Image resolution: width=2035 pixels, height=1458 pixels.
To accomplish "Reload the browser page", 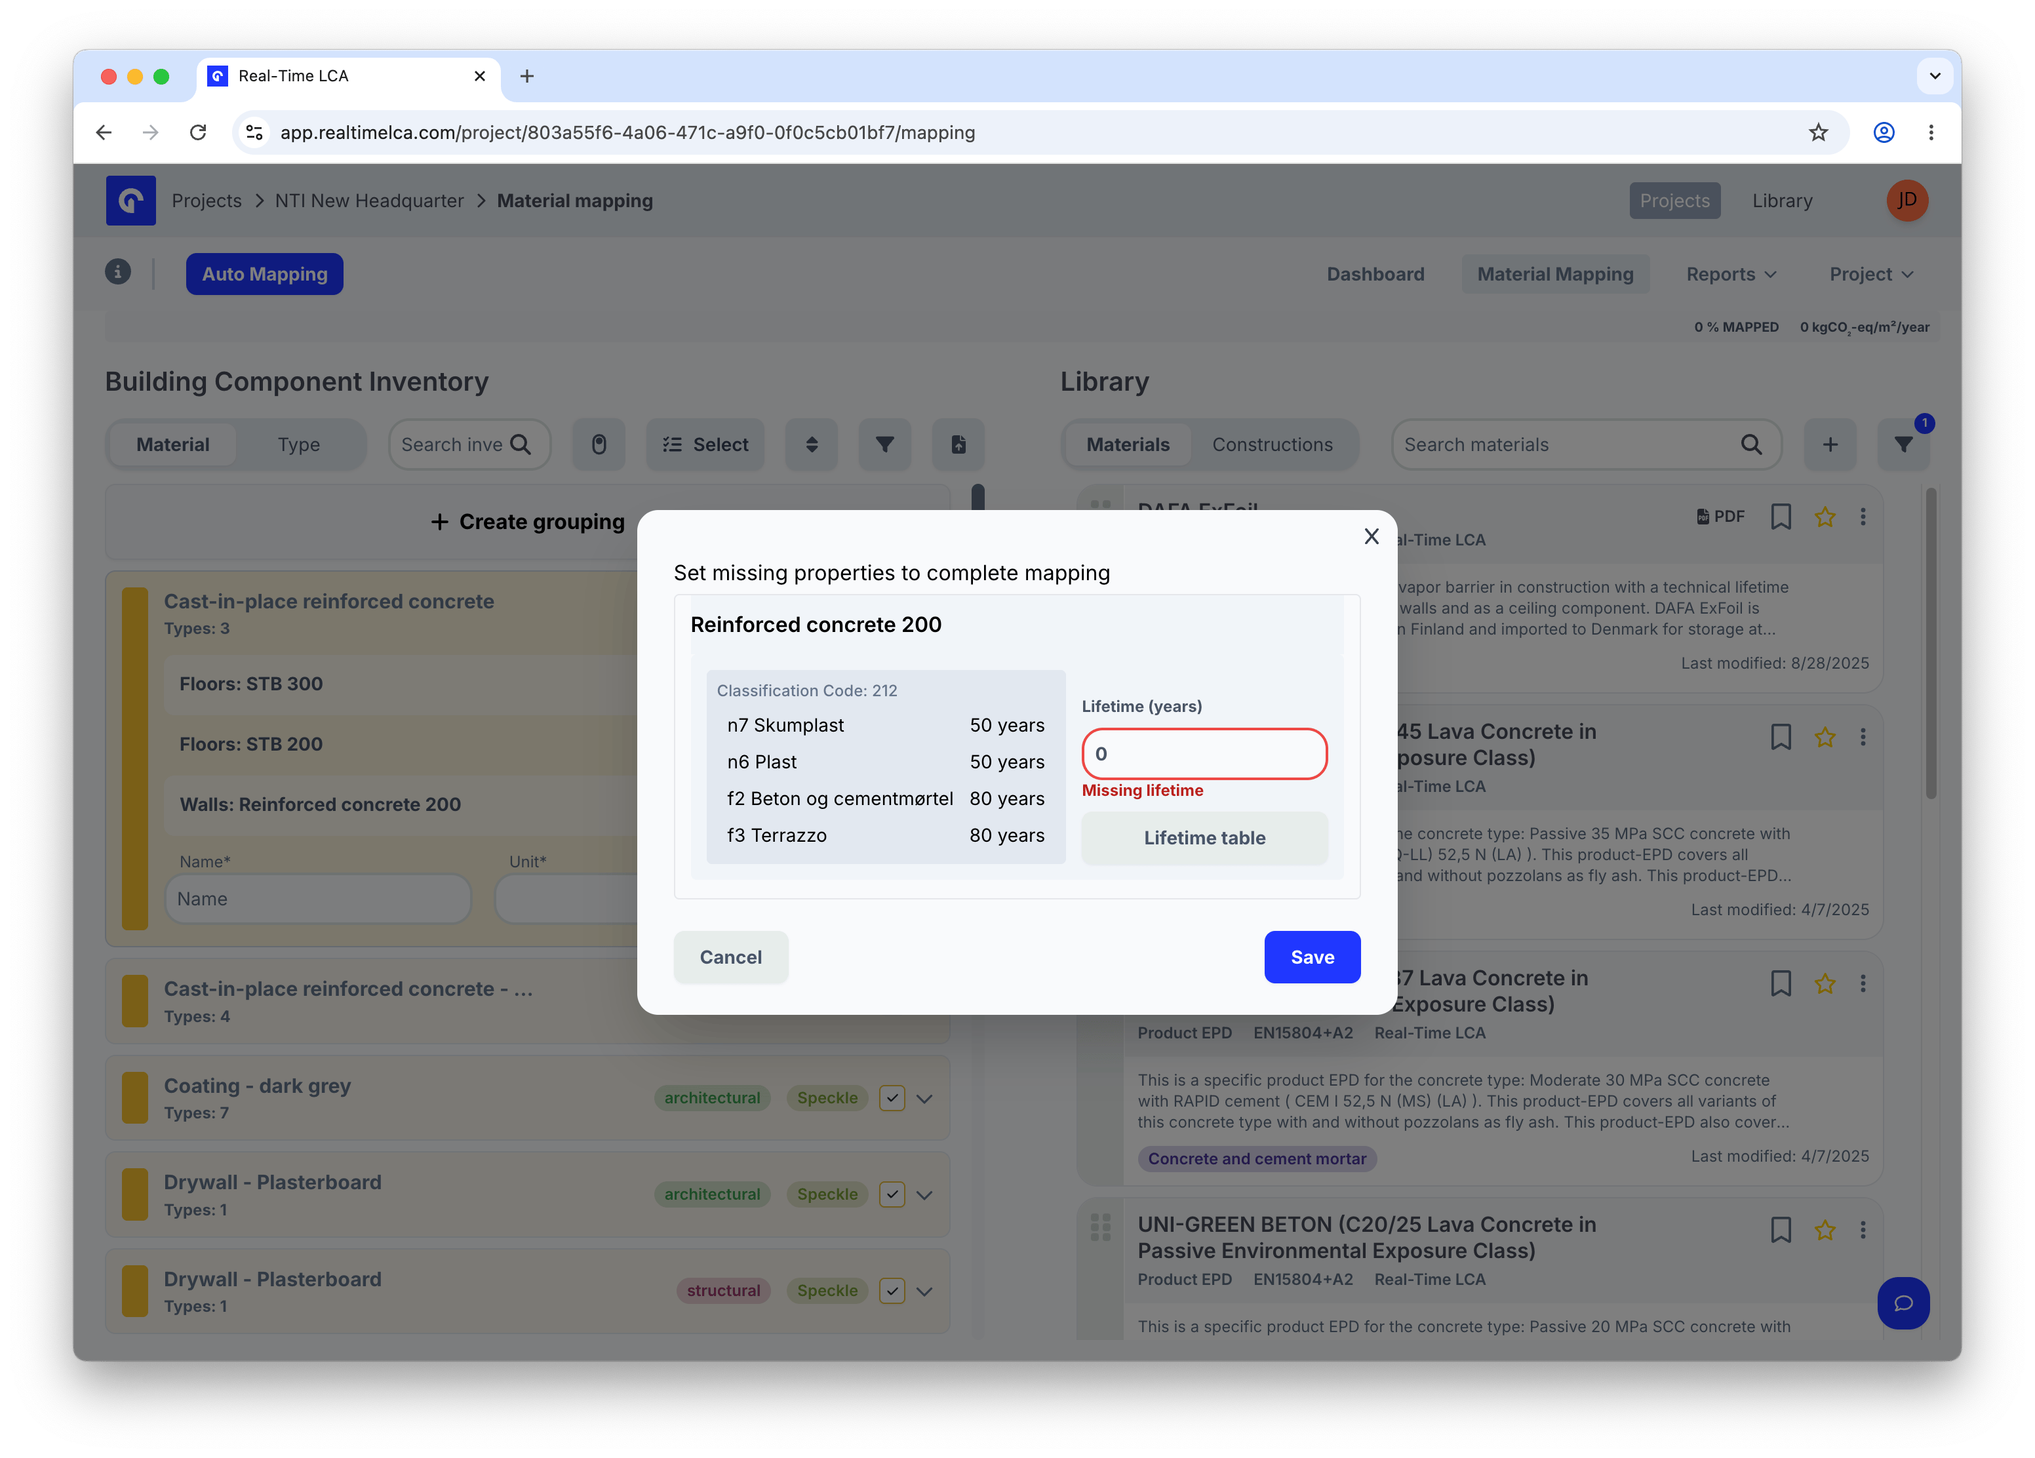I will click(198, 133).
